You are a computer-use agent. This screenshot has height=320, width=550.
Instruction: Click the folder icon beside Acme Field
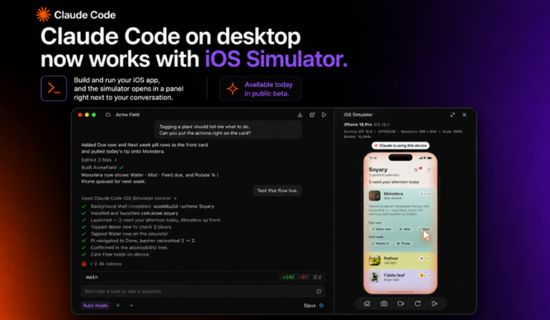108,115
